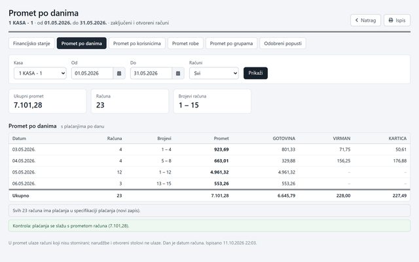Select the active Promet po danima tab
The width and height of the screenshot is (419, 262).
[81, 43]
